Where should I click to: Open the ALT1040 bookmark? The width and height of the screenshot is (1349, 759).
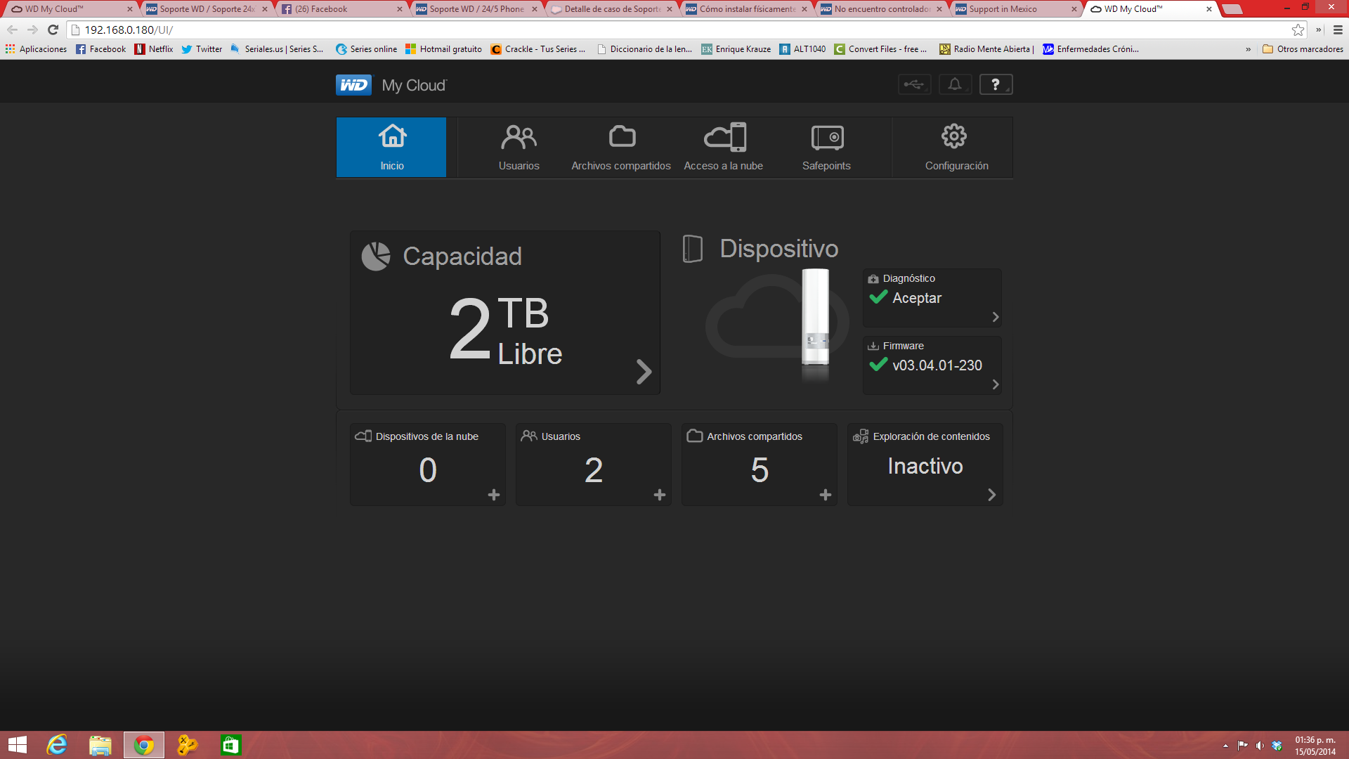point(802,49)
